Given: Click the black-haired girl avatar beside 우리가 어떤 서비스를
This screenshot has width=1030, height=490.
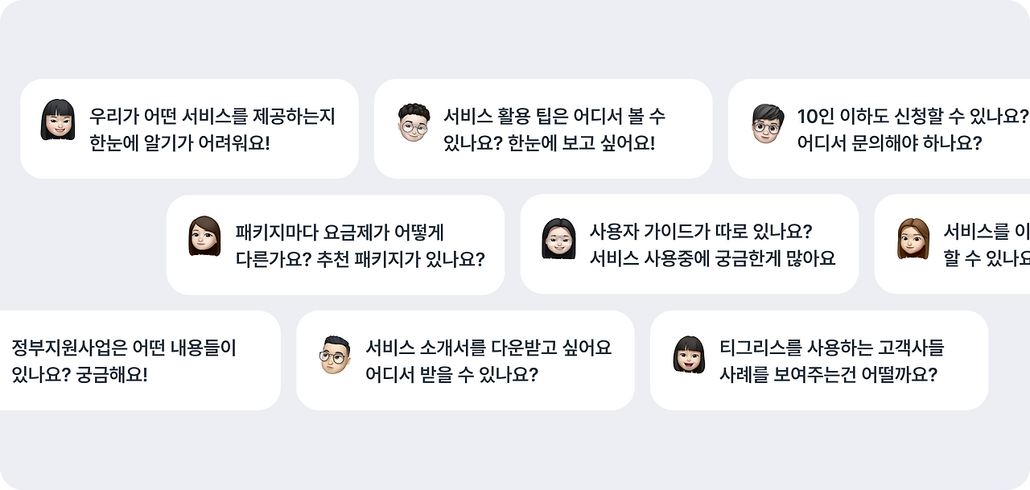Looking at the screenshot, I should coord(58,120).
